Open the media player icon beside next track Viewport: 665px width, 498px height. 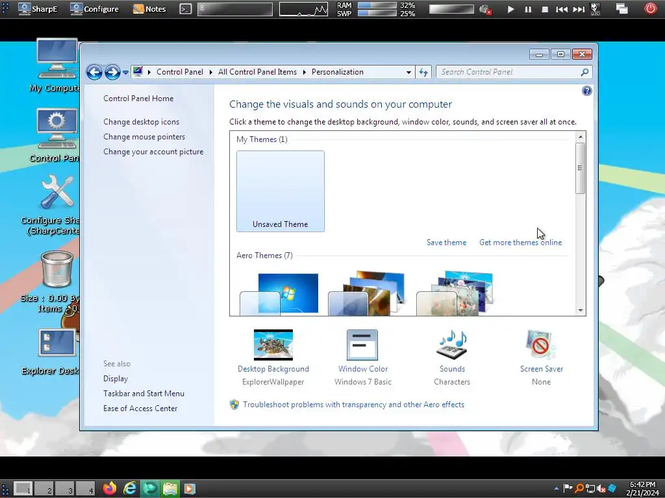[595, 9]
